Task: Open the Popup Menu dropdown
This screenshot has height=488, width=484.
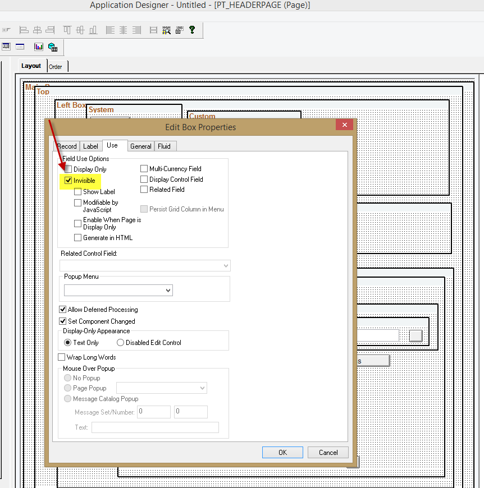Action: click(x=166, y=291)
